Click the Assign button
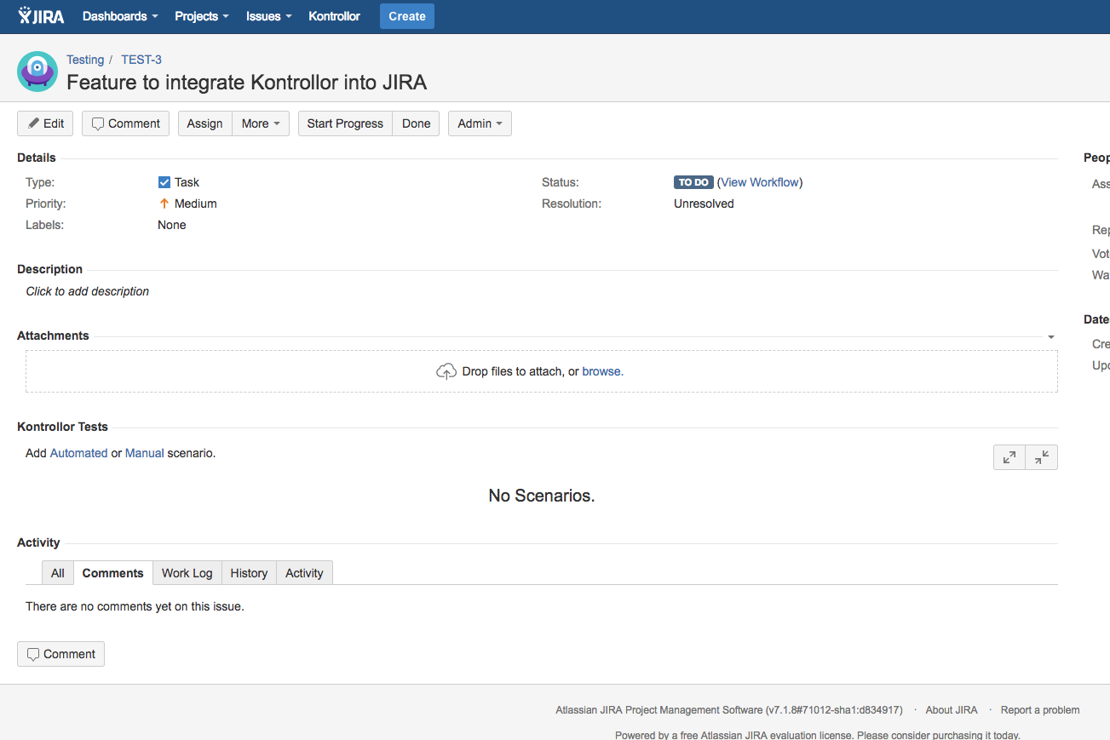1110x740 pixels. [x=204, y=123]
